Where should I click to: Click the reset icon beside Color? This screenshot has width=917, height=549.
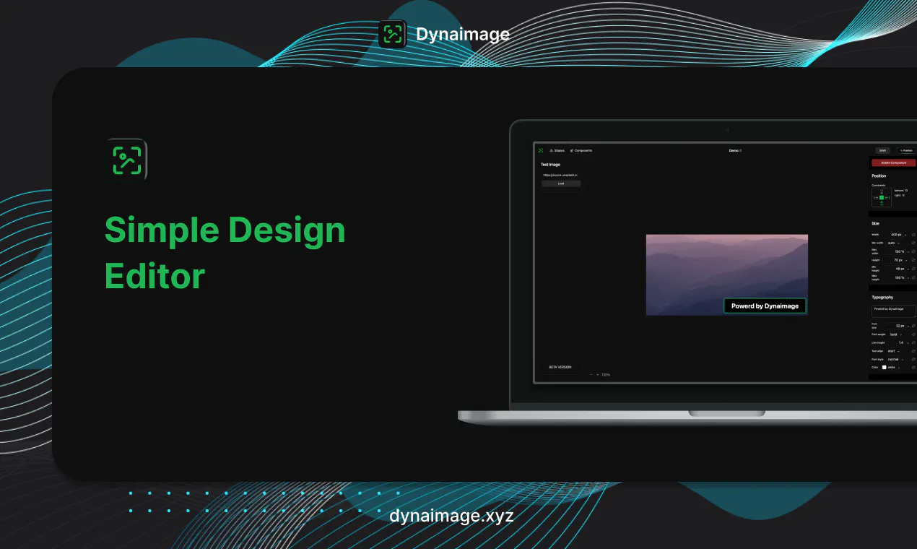pos(913,368)
